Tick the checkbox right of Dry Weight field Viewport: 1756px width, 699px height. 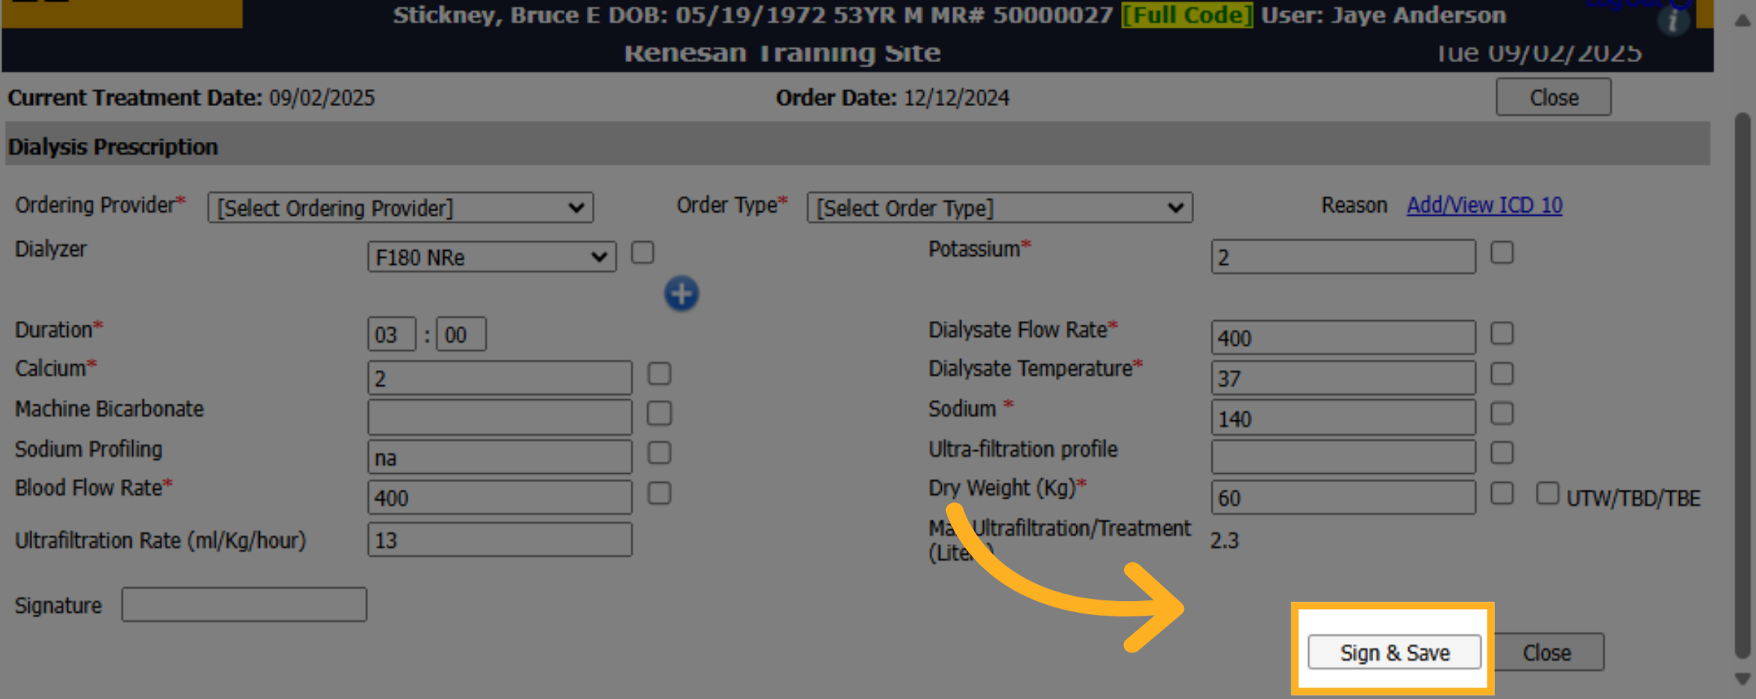pyautogui.click(x=1502, y=494)
